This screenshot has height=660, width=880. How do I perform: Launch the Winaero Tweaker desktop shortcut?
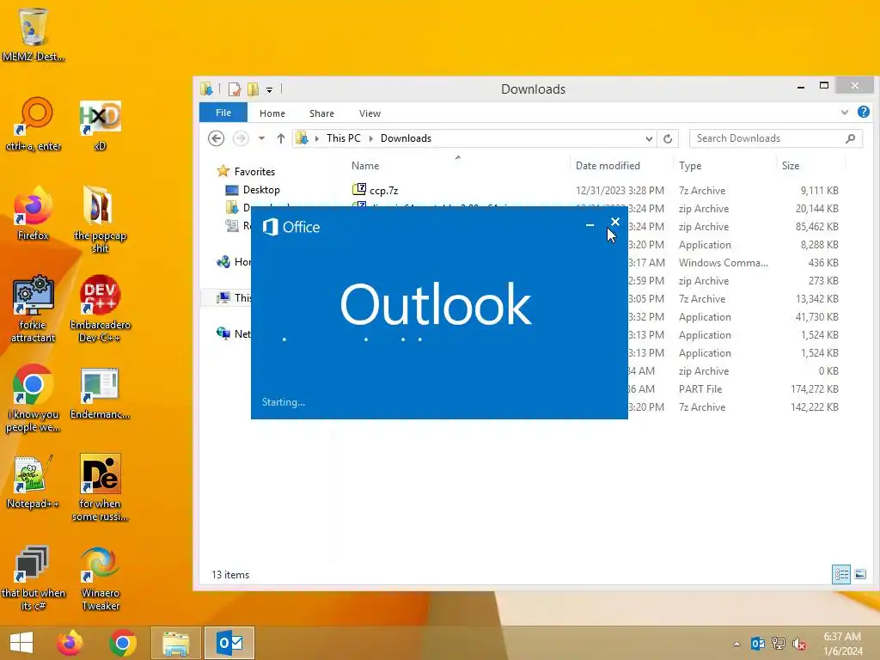point(100,578)
